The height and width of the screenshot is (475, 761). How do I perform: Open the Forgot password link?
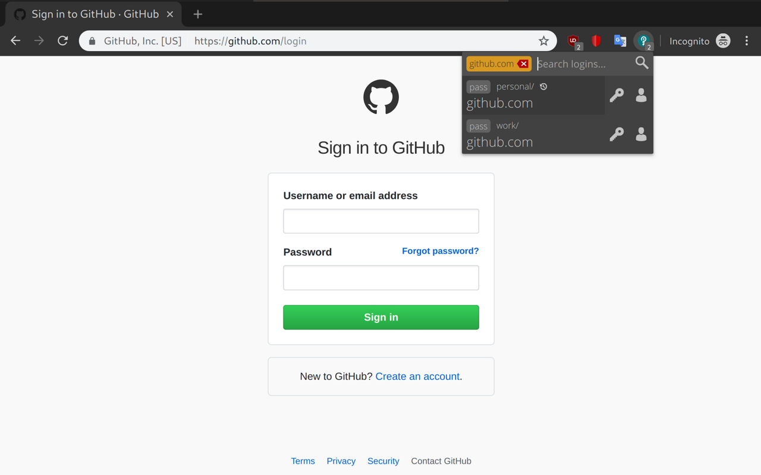(440, 251)
